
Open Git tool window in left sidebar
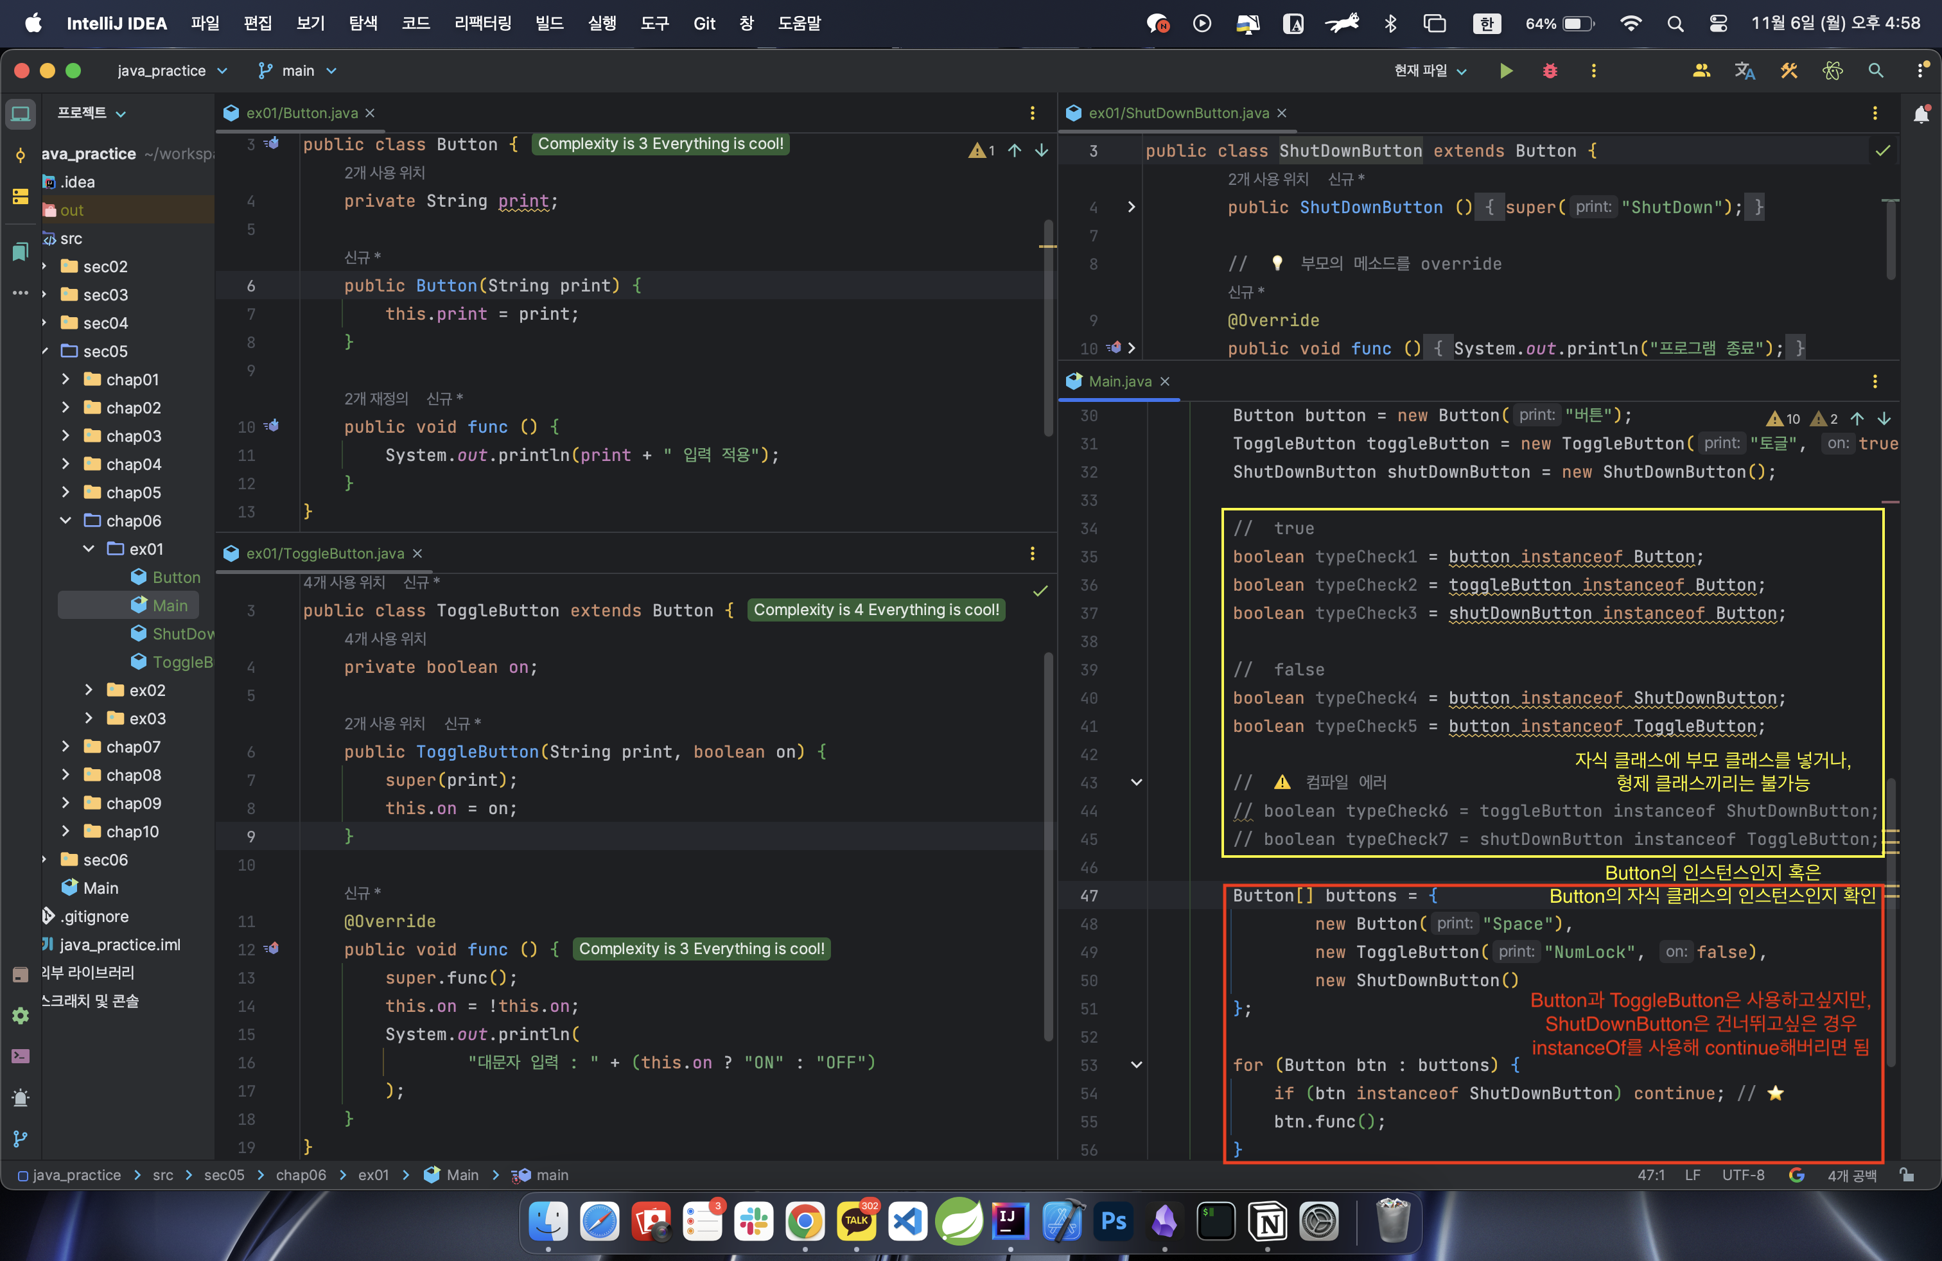(x=21, y=1138)
